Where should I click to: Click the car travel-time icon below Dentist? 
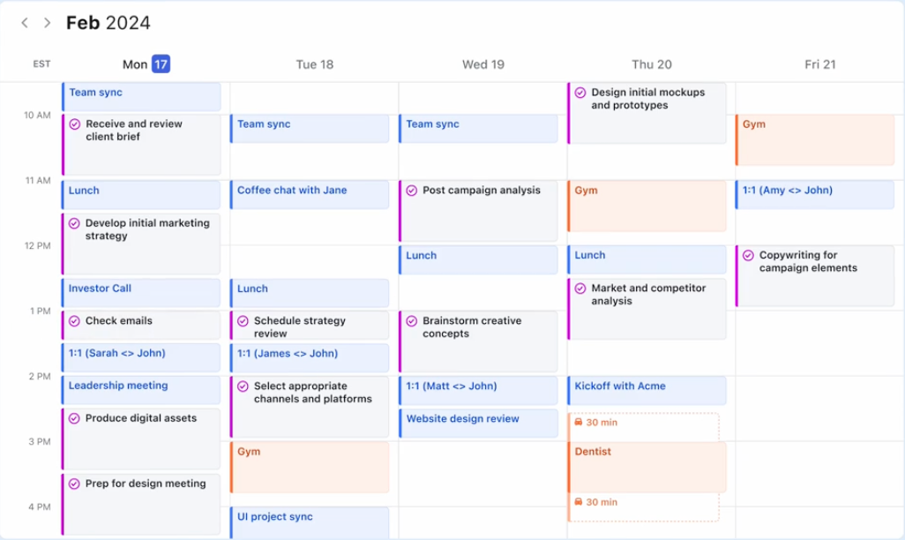[x=579, y=502]
